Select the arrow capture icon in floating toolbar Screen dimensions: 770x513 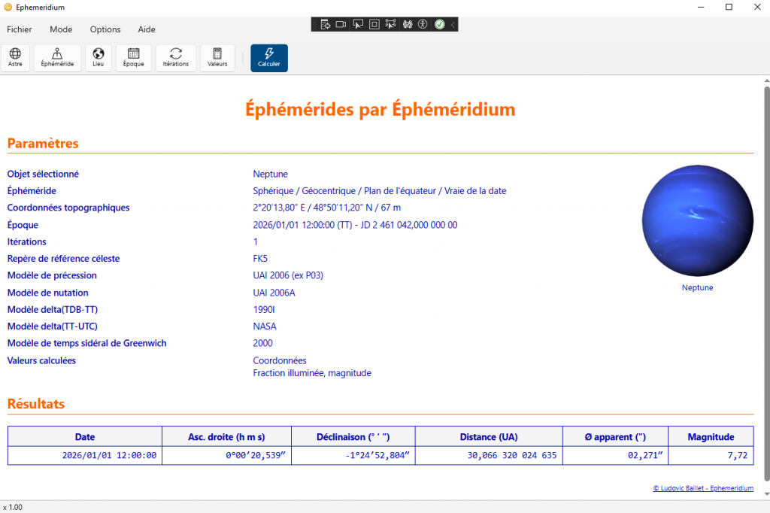click(x=357, y=24)
